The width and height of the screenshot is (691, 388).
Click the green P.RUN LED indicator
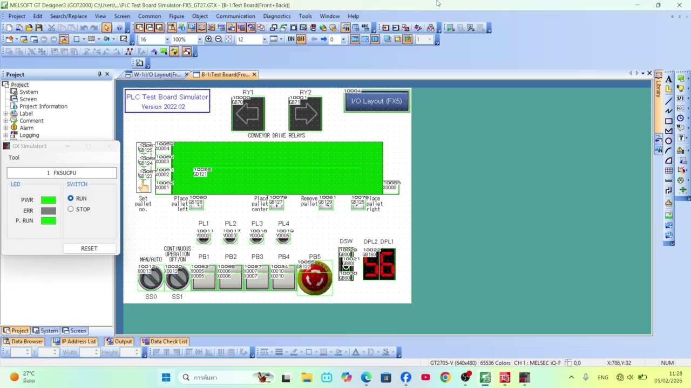coord(48,220)
